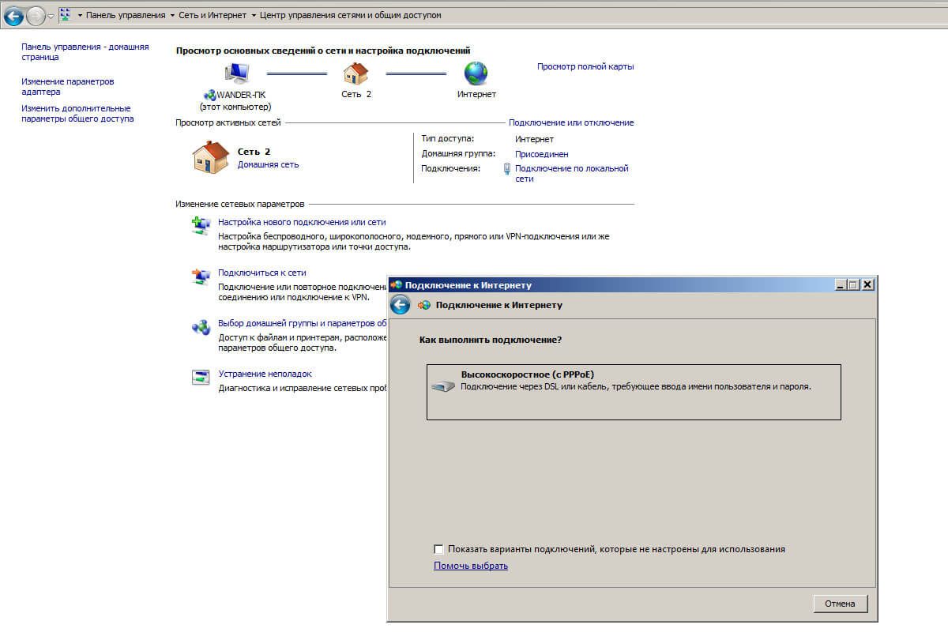Expand dropdown arrow after Сеть и Интернет breadcrumb
948x632 pixels.
tap(253, 15)
